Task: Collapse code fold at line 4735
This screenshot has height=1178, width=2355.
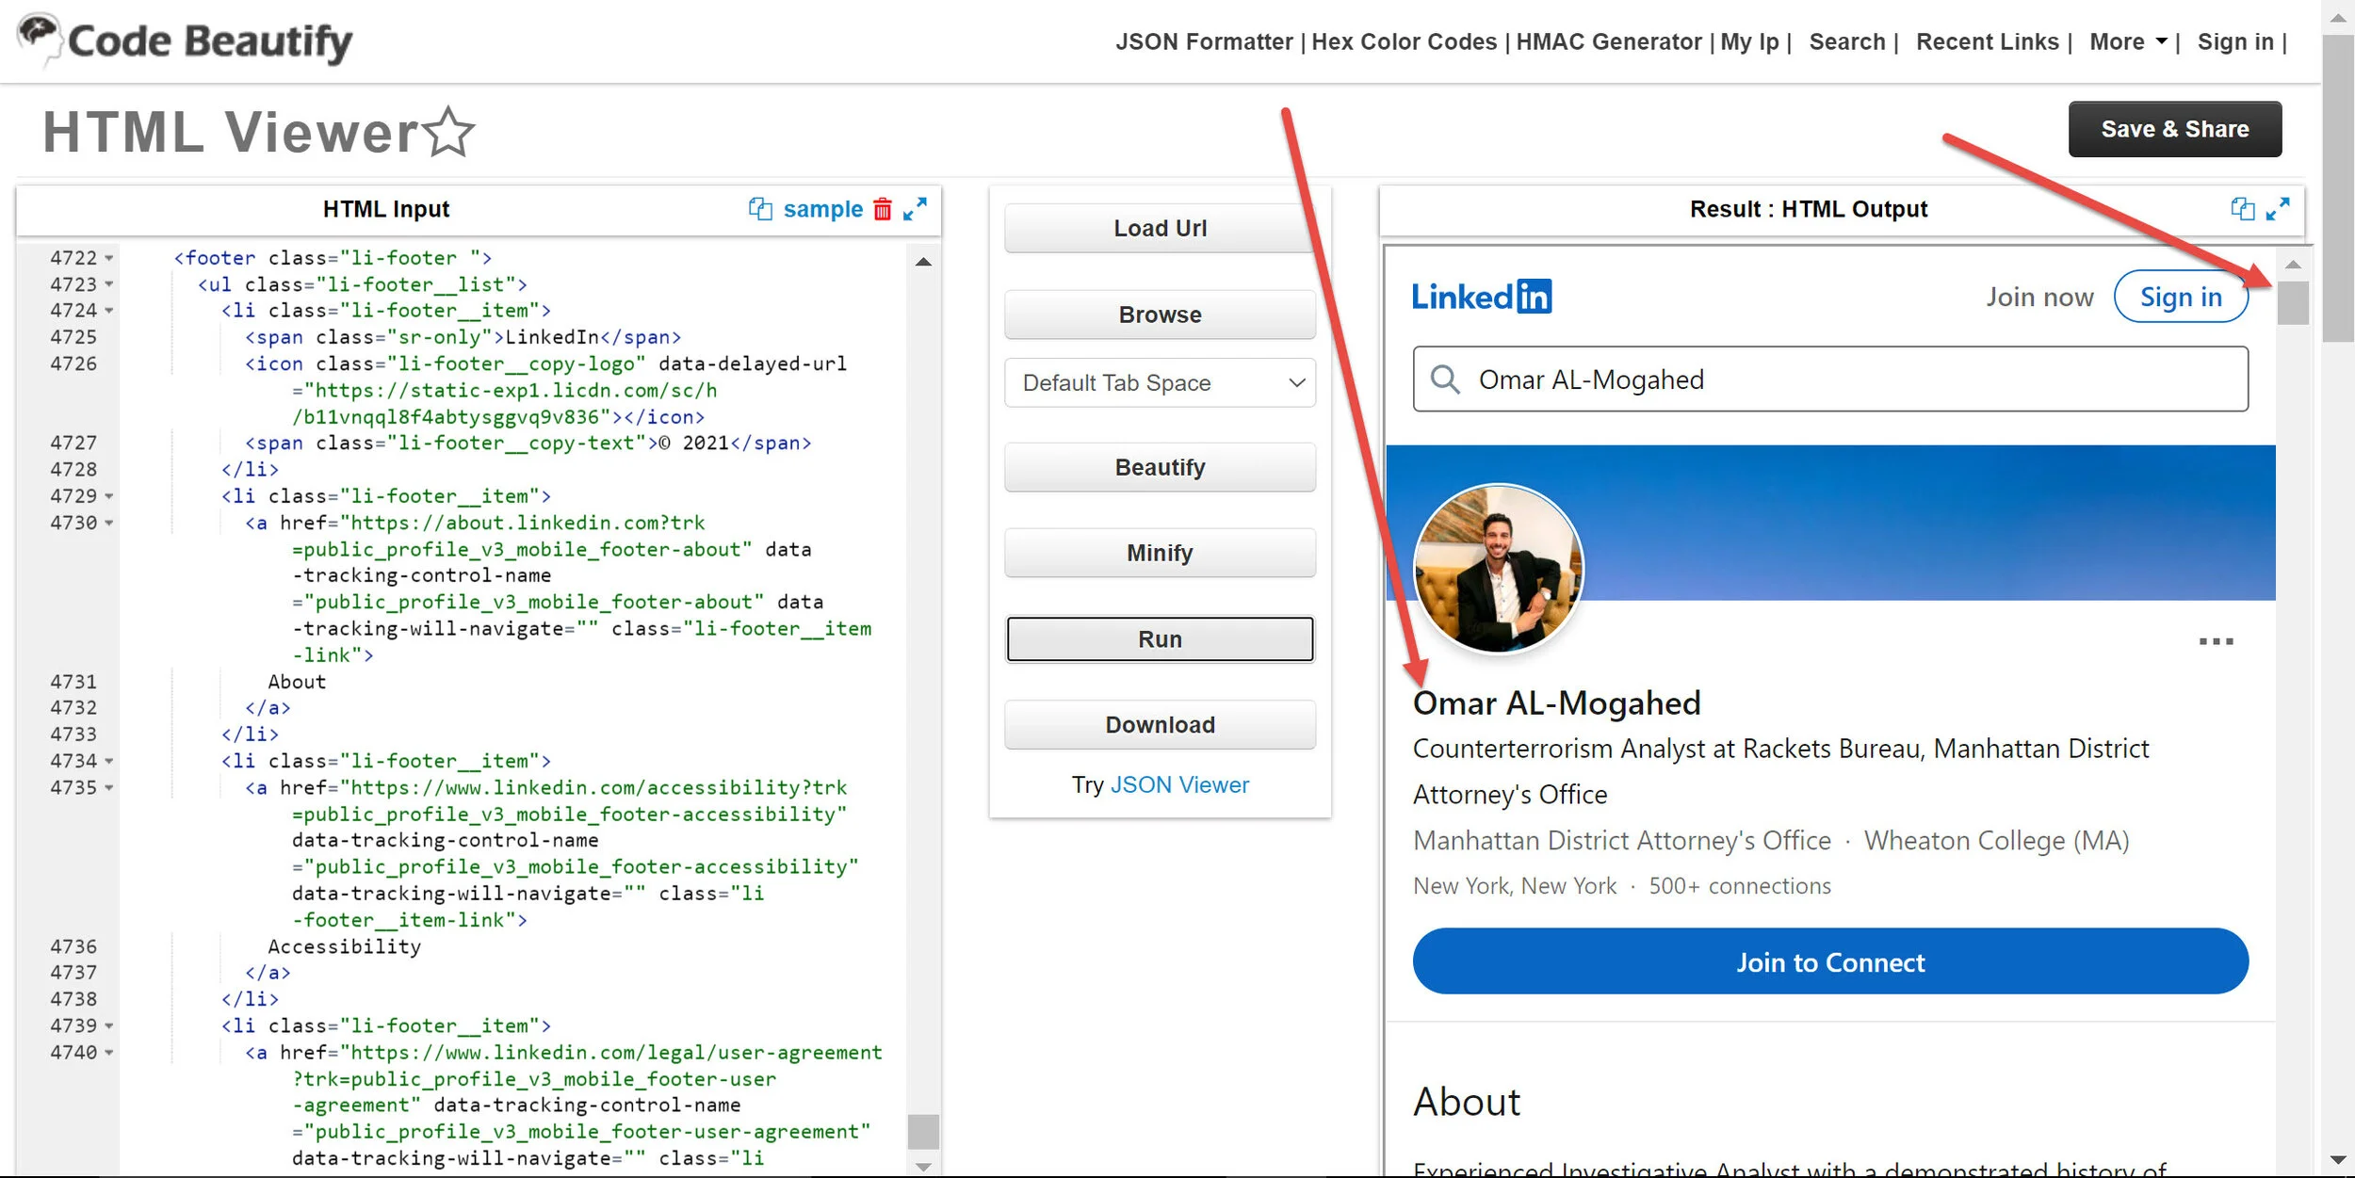Action: tap(109, 787)
